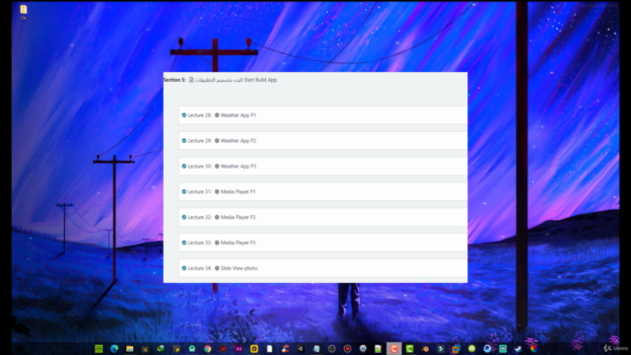Click the Section 5 Start Build App heading
The height and width of the screenshot is (355, 631).
[x=220, y=80]
